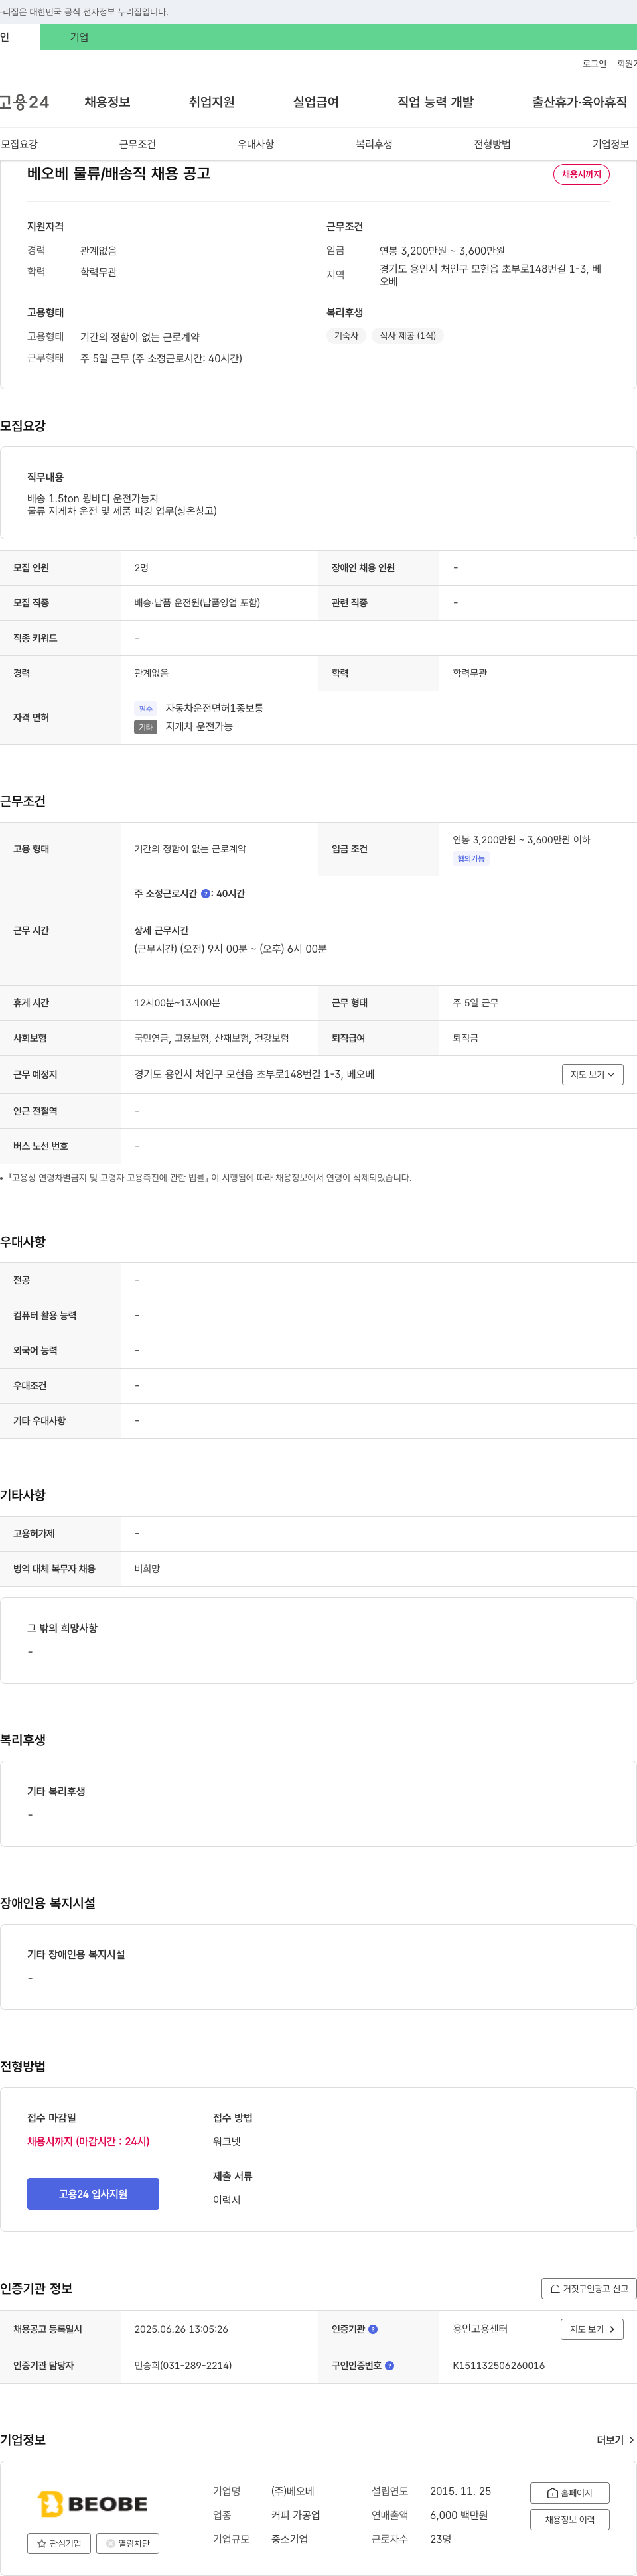Open the 취업지원 main menu
The image size is (637, 2576).
(211, 102)
